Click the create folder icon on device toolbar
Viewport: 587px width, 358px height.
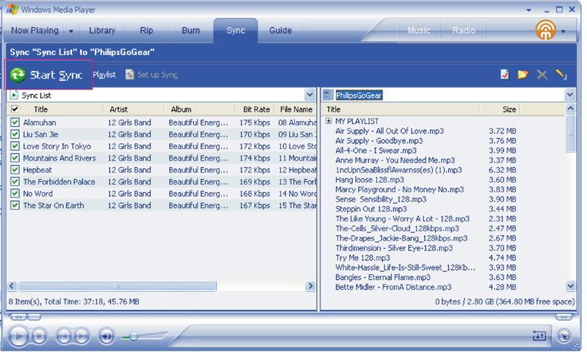pos(522,75)
